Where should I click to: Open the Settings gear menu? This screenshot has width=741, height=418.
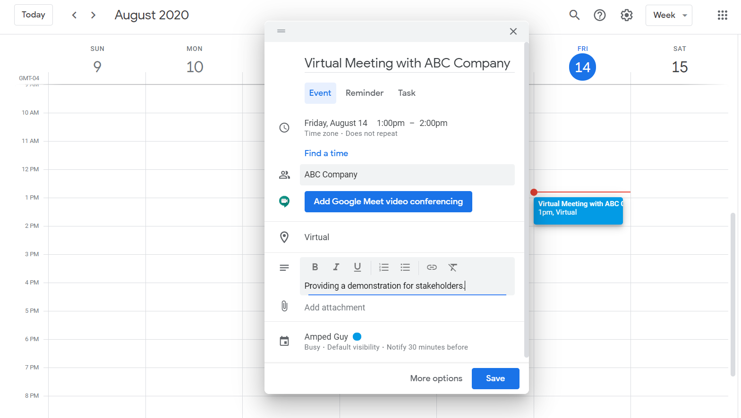click(627, 15)
